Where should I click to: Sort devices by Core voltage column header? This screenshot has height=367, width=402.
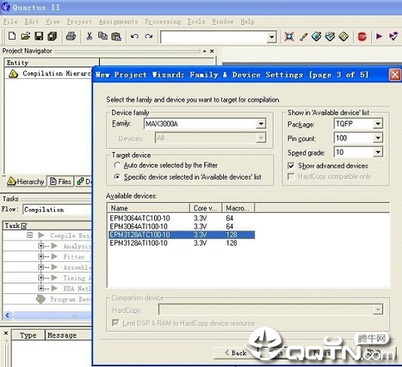click(206, 208)
